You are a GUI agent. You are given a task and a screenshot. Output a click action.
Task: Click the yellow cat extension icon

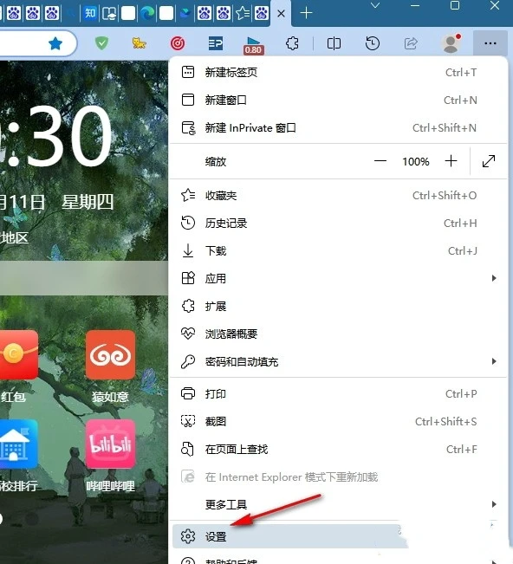[x=139, y=43]
